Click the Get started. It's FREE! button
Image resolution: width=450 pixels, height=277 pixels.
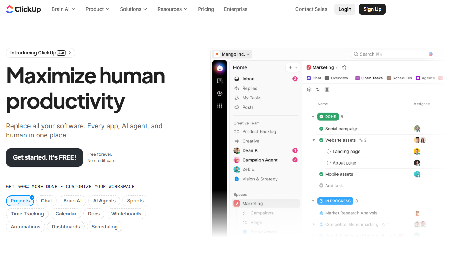[44, 157]
